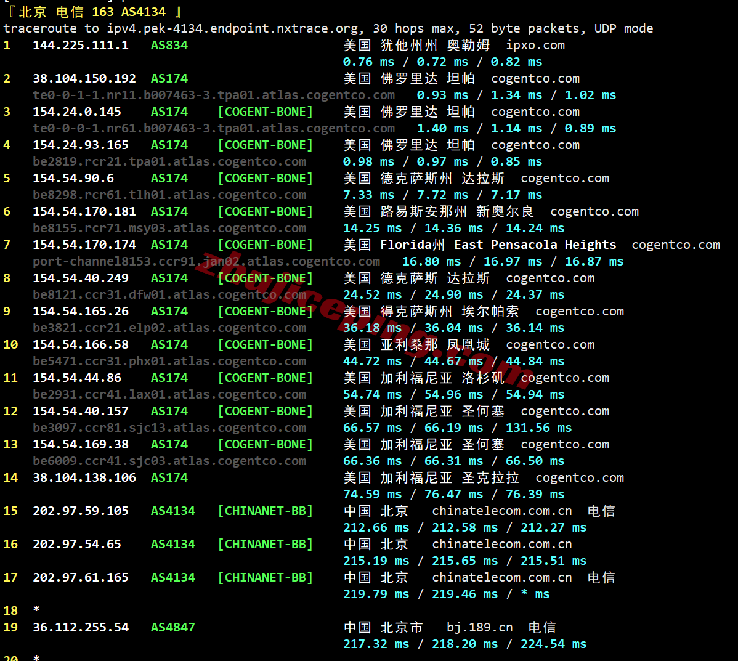Screen dimensions: 738x661
Task: Click hostname be3097.ccr81.sjc13.atlas.cogentco.com
Action: 169,428
